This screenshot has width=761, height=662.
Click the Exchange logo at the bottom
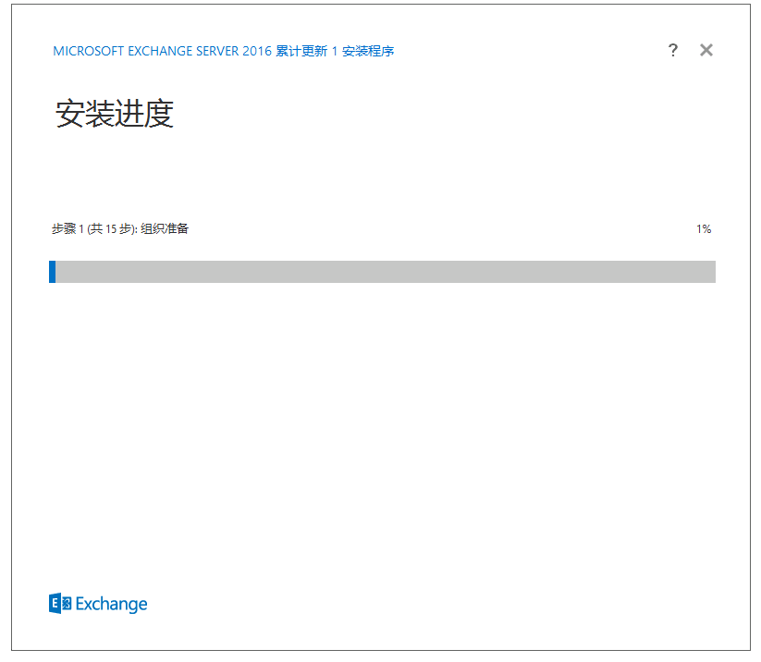98,603
